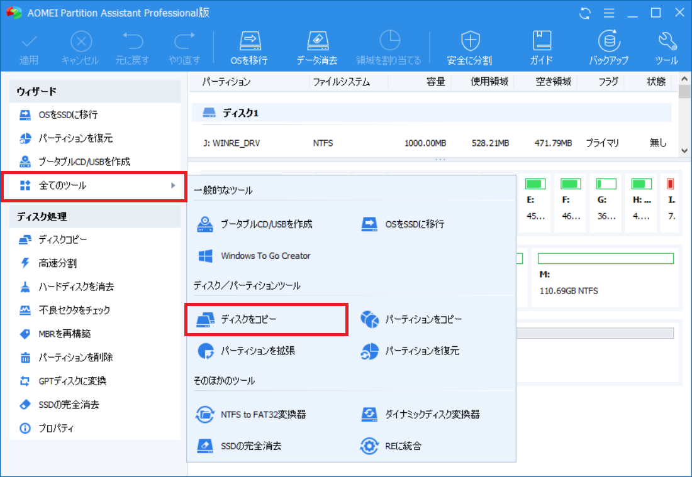
Task: Select the F: partition block
Action: click(x=571, y=203)
